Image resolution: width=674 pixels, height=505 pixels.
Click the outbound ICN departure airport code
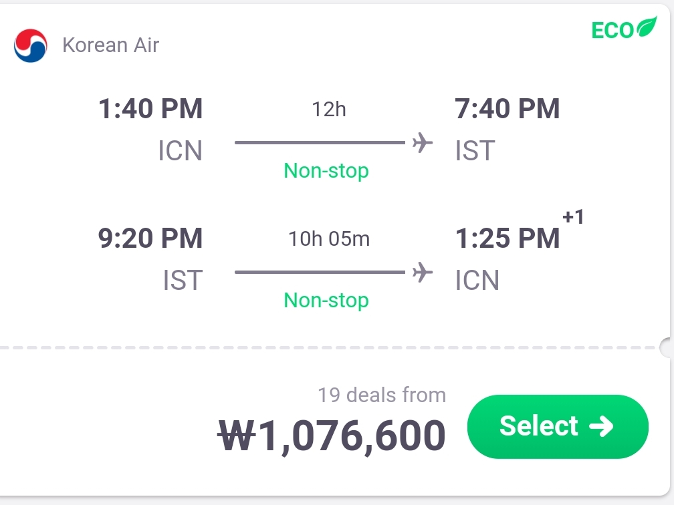180,151
